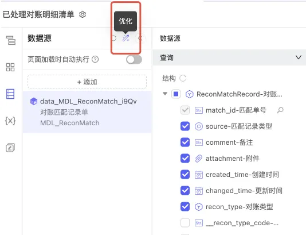Click search icon beside match_id field
The width and height of the screenshot is (306, 235).
pos(280,110)
